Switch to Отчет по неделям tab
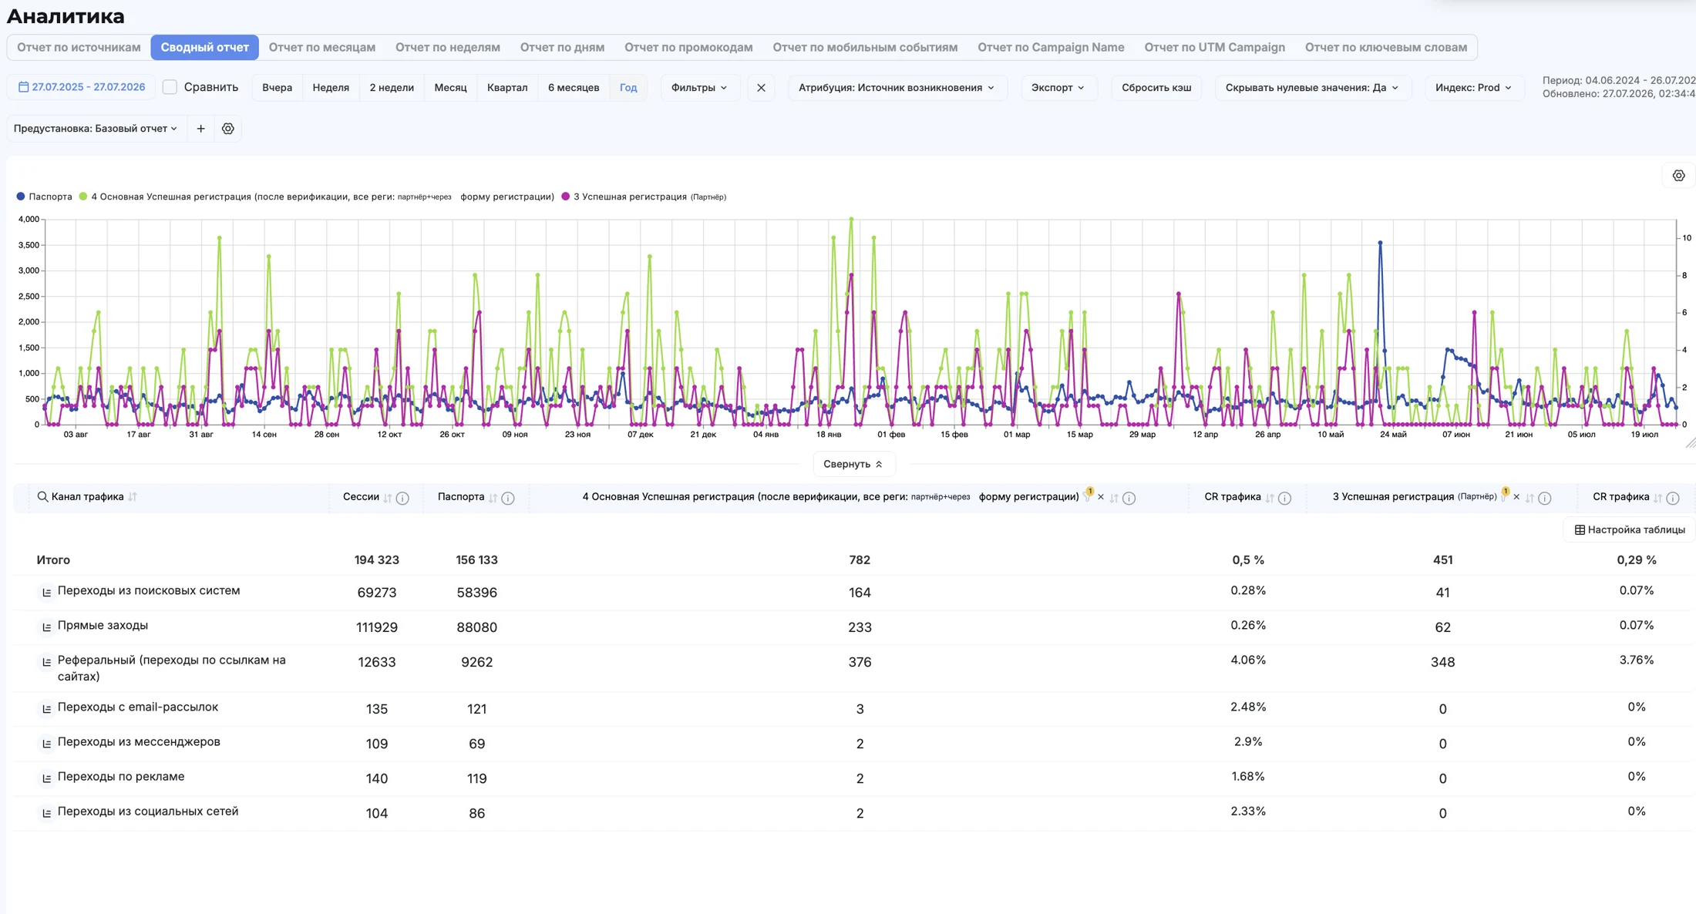 tap(448, 47)
